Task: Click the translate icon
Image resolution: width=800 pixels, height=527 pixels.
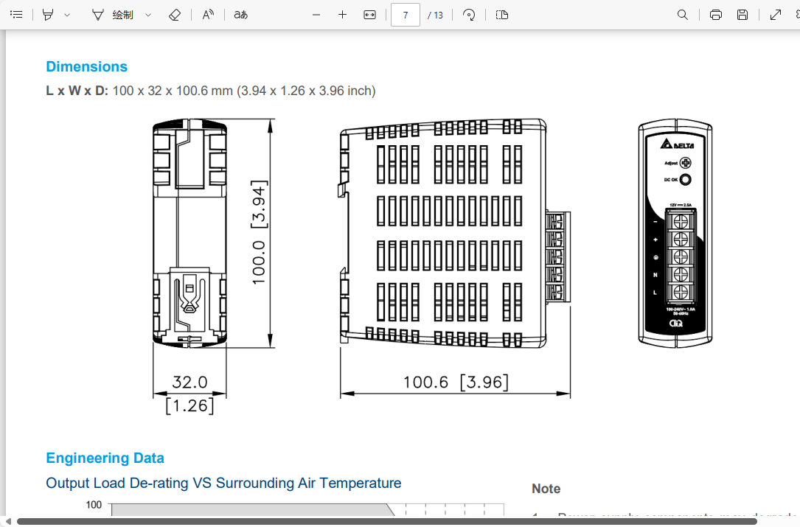Action: (240, 15)
